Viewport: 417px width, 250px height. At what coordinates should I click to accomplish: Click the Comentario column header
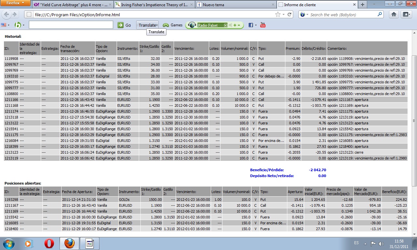coord(367,48)
